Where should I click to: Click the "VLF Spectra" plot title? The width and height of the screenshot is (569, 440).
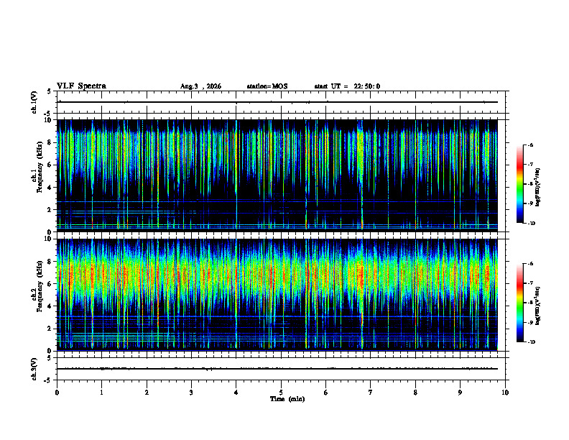coord(81,86)
